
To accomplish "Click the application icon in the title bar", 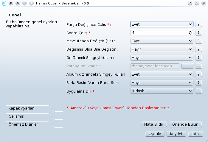I will pos(4,3).
